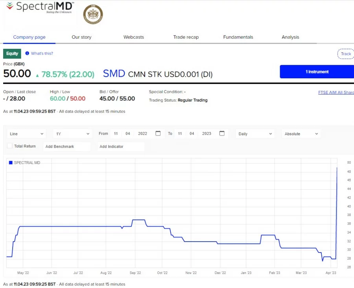This screenshot has width=354, height=288.
Task: Click the SMD ticker symbol
Action: [x=114, y=73]
